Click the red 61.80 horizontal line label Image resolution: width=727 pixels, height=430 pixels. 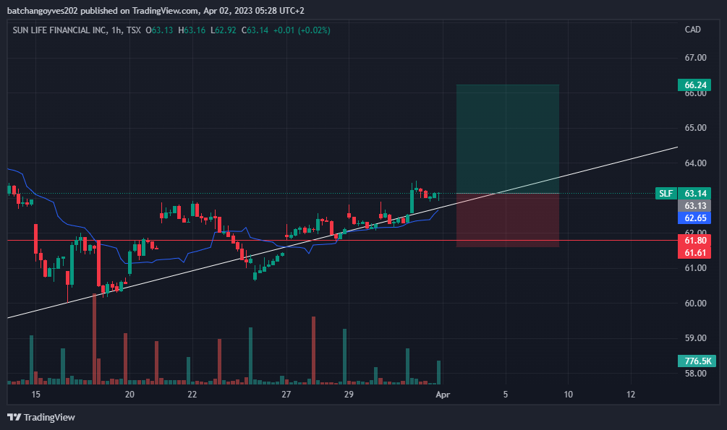click(x=694, y=240)
